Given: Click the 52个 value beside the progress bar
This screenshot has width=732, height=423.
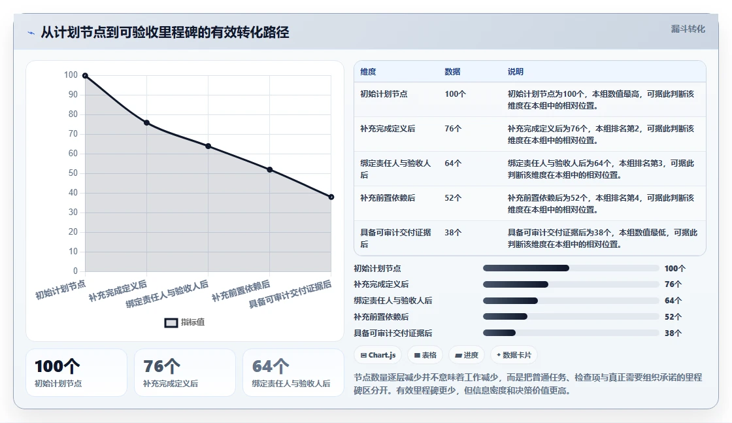Looking at the screenshot, I should (x=673, y=317).
